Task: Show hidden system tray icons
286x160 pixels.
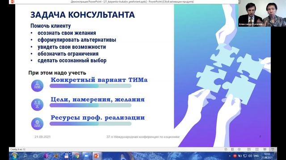Action: click(x=230, y=156)
